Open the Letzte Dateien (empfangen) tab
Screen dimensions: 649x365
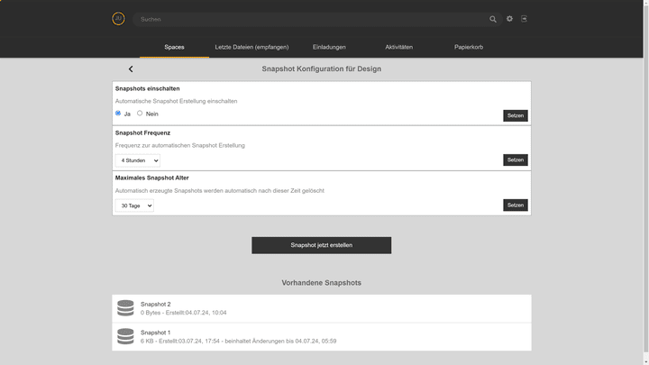coord(251,47)
